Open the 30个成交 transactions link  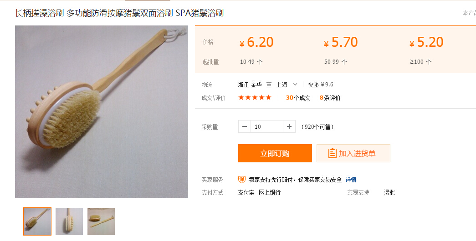(x=298, y=98)
